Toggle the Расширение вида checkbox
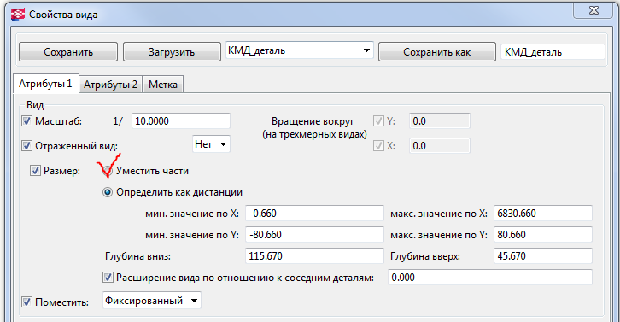Viewport: 620px width, 322px height. (x=108, y=278)
